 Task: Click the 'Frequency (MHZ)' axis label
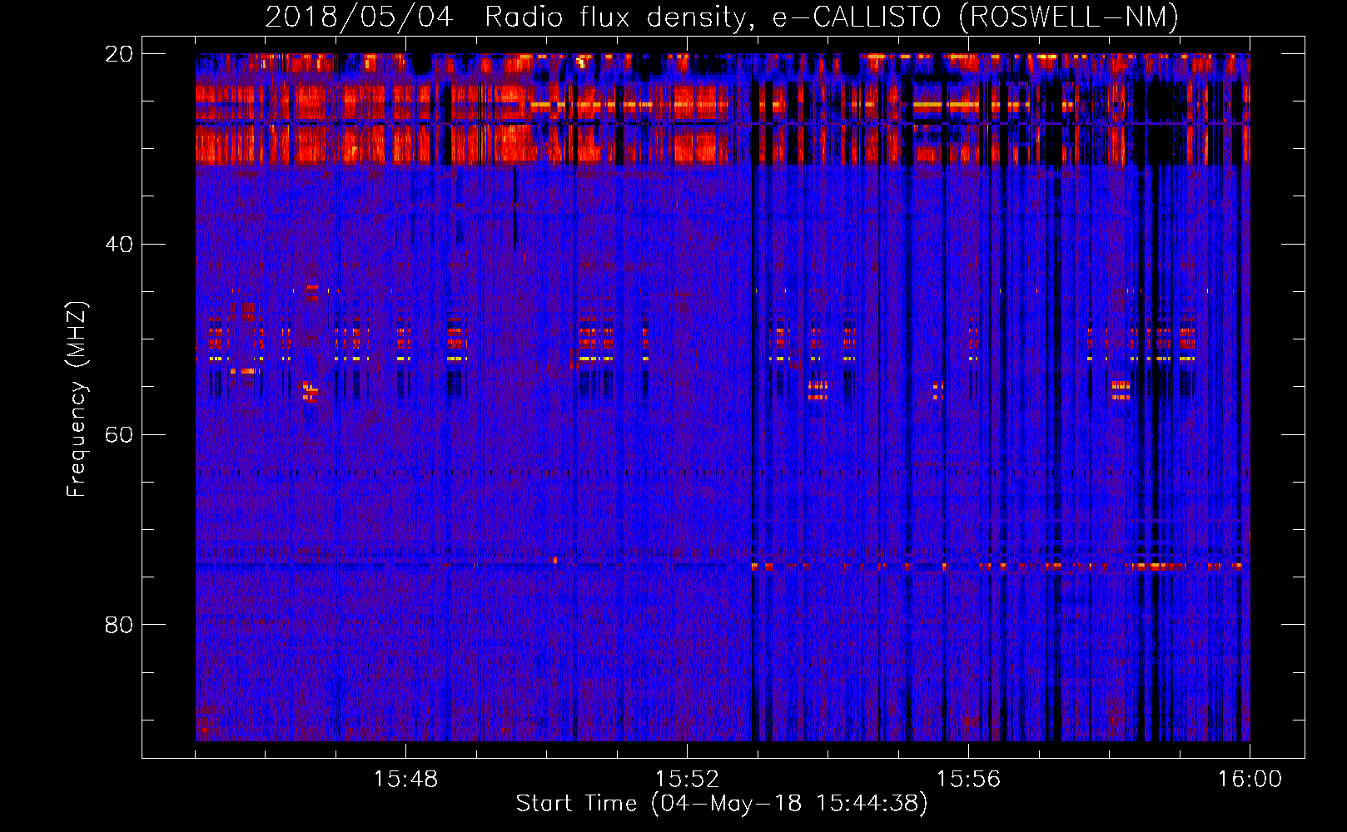click(77, 399)
